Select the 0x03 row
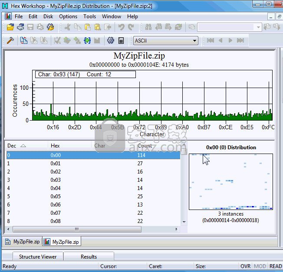This screenshot has width=283, height=272. pyautogui.click(x=93, y=180)
